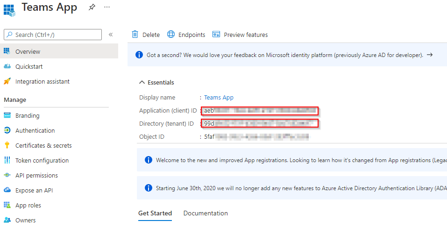The width and height of the screenshot is (447, 228).
Task: Pin the Teams App blade
Action: point(92,7)
